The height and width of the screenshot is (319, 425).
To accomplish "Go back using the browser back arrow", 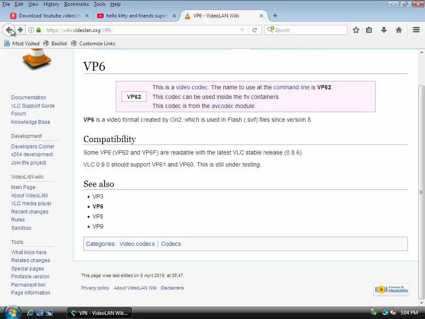I will coord(9,30).
